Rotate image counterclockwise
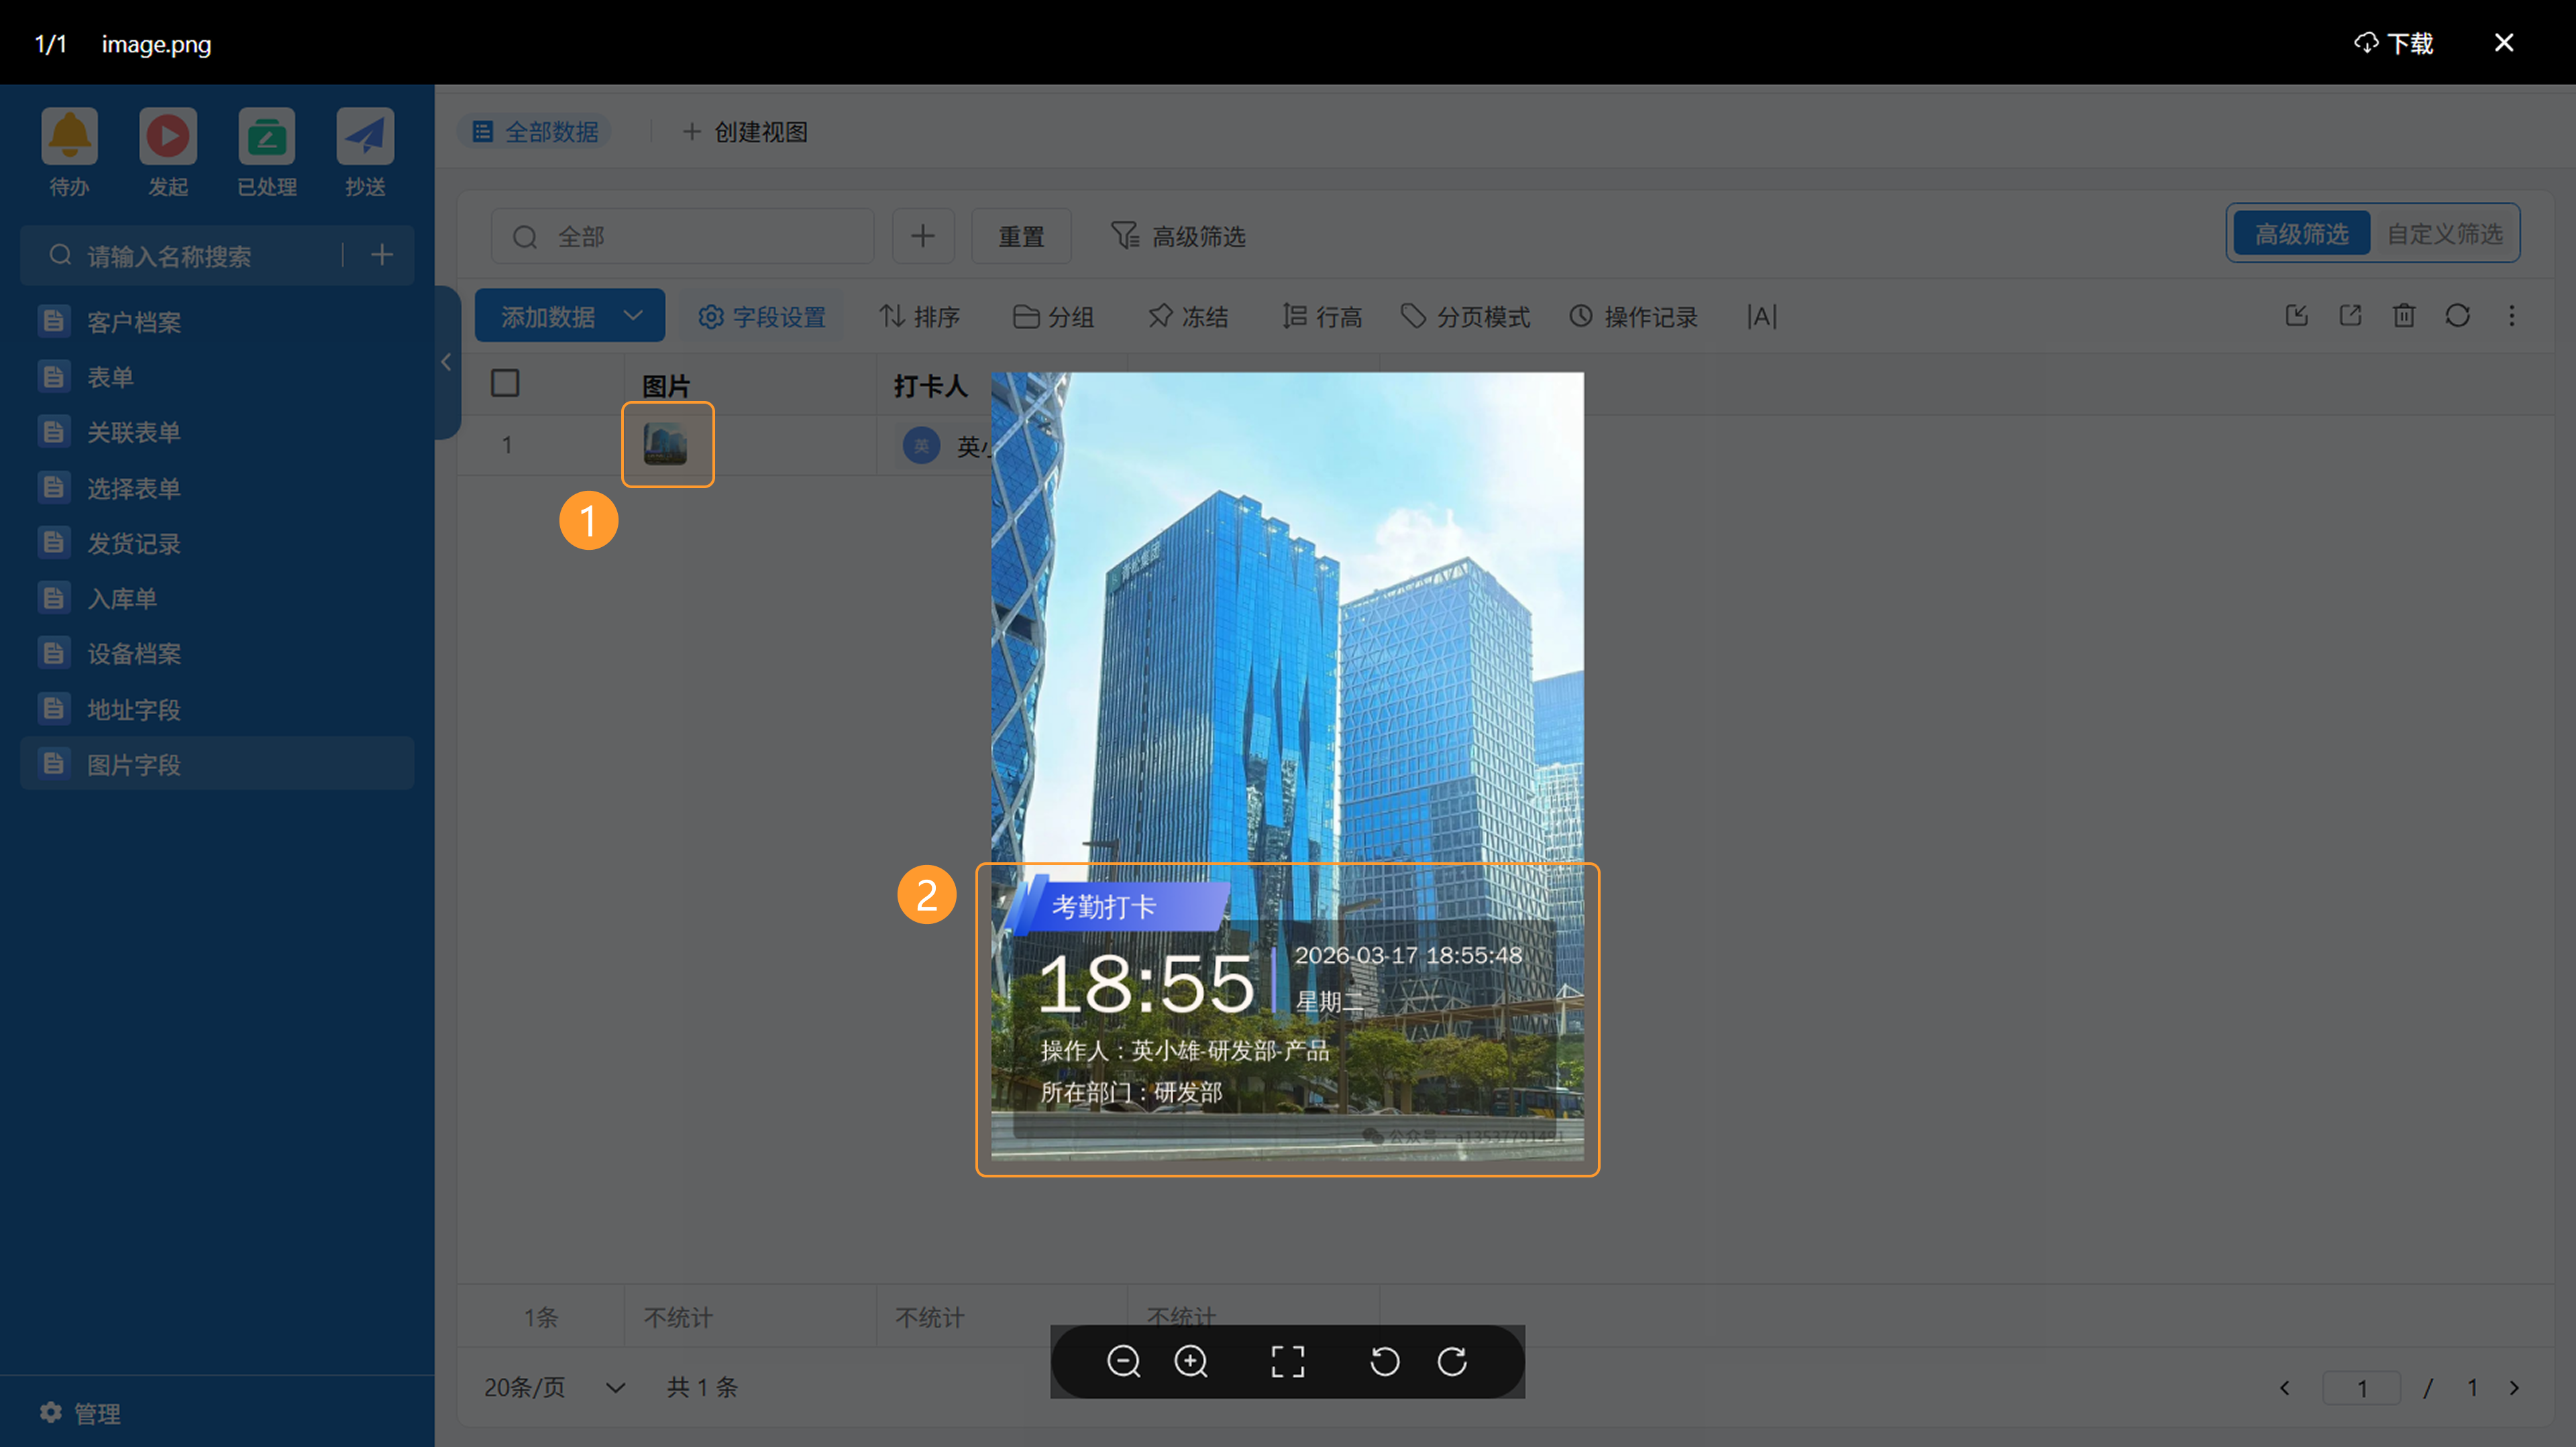This screenshot has height=1447, width=2576. pyautogui.click(x=1384, y=1361)
